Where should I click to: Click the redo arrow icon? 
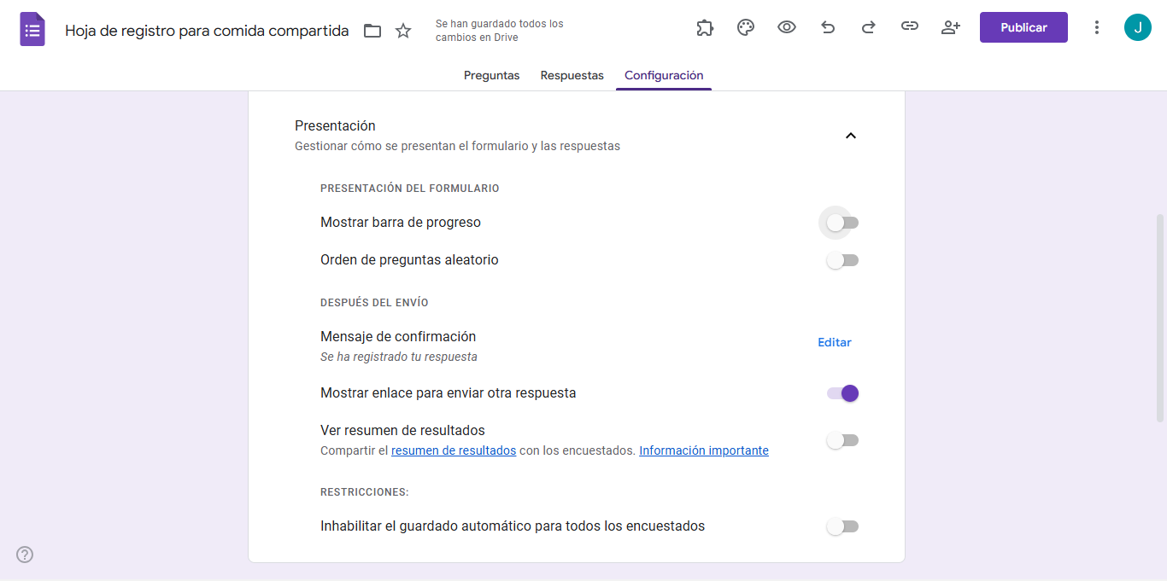tap(868, 27)
